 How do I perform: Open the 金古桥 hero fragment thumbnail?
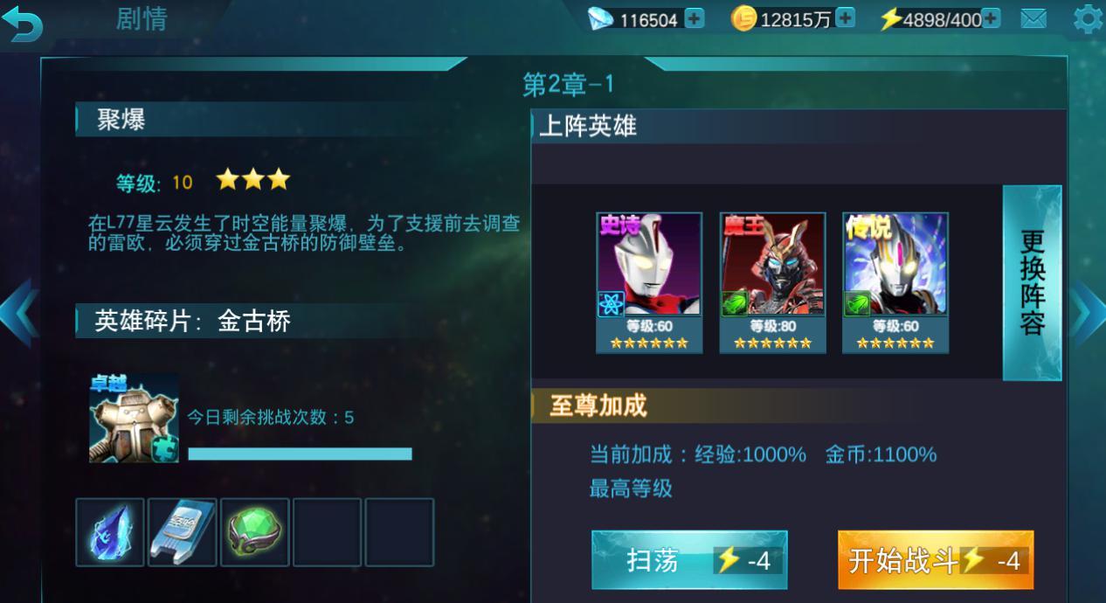134,419
